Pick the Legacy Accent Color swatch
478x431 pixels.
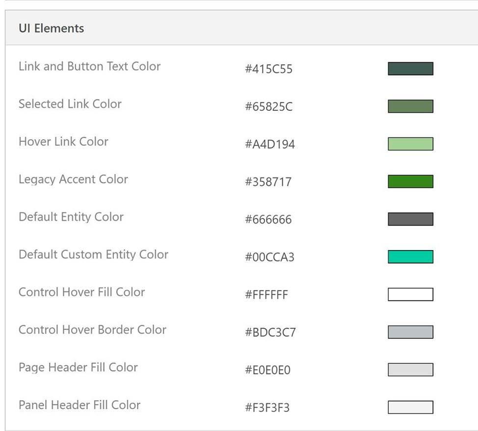click(x=410, y=181)
